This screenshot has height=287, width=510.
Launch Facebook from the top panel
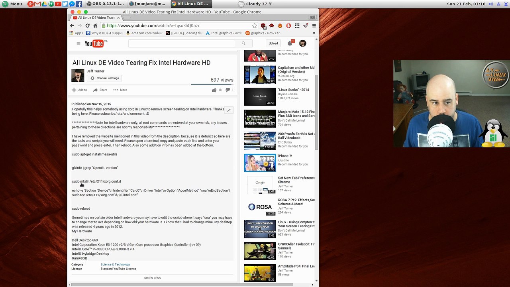(79, 4)
